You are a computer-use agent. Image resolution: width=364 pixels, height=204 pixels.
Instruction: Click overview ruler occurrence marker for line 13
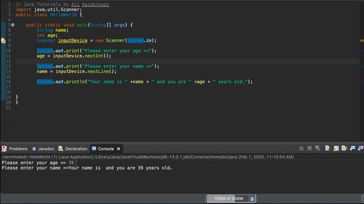pos(362,66)
